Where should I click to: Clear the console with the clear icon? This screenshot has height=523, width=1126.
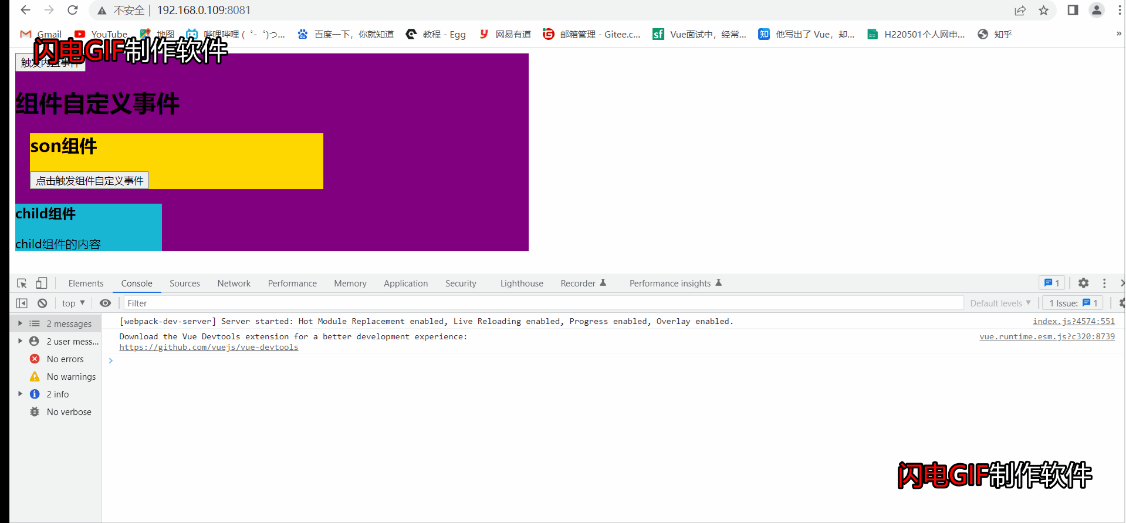pyautogui.click(x=42, y=303)
